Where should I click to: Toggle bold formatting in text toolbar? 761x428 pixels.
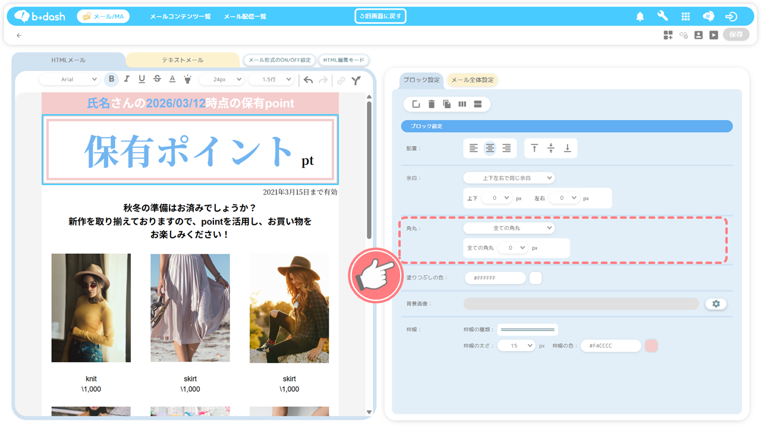[x=111, y=80]
